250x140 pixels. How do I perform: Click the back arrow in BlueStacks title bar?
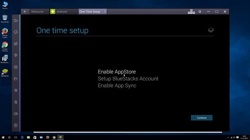coord(25,12)
